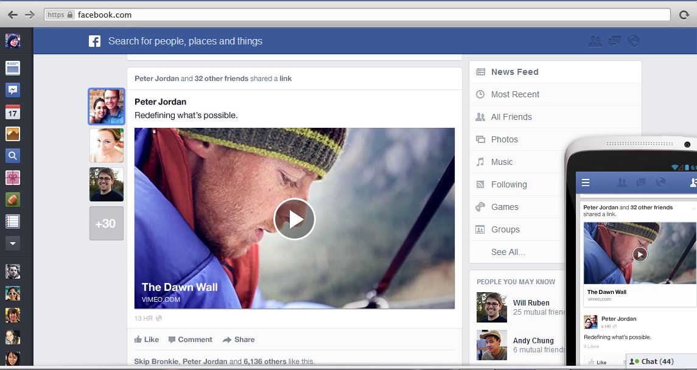
Task: Open the calendar events icon showing 17
Action: tap(13, 112)
